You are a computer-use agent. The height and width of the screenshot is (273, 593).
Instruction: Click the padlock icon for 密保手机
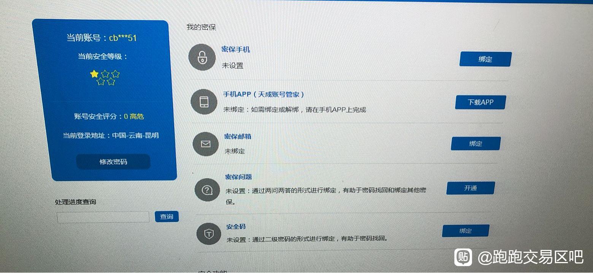[x=202, y=57]
